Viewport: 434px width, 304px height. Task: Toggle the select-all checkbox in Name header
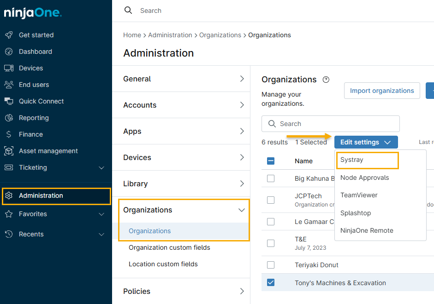271,161
